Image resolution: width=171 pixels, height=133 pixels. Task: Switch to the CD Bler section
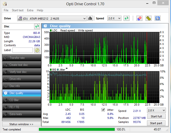coord(21,100)
